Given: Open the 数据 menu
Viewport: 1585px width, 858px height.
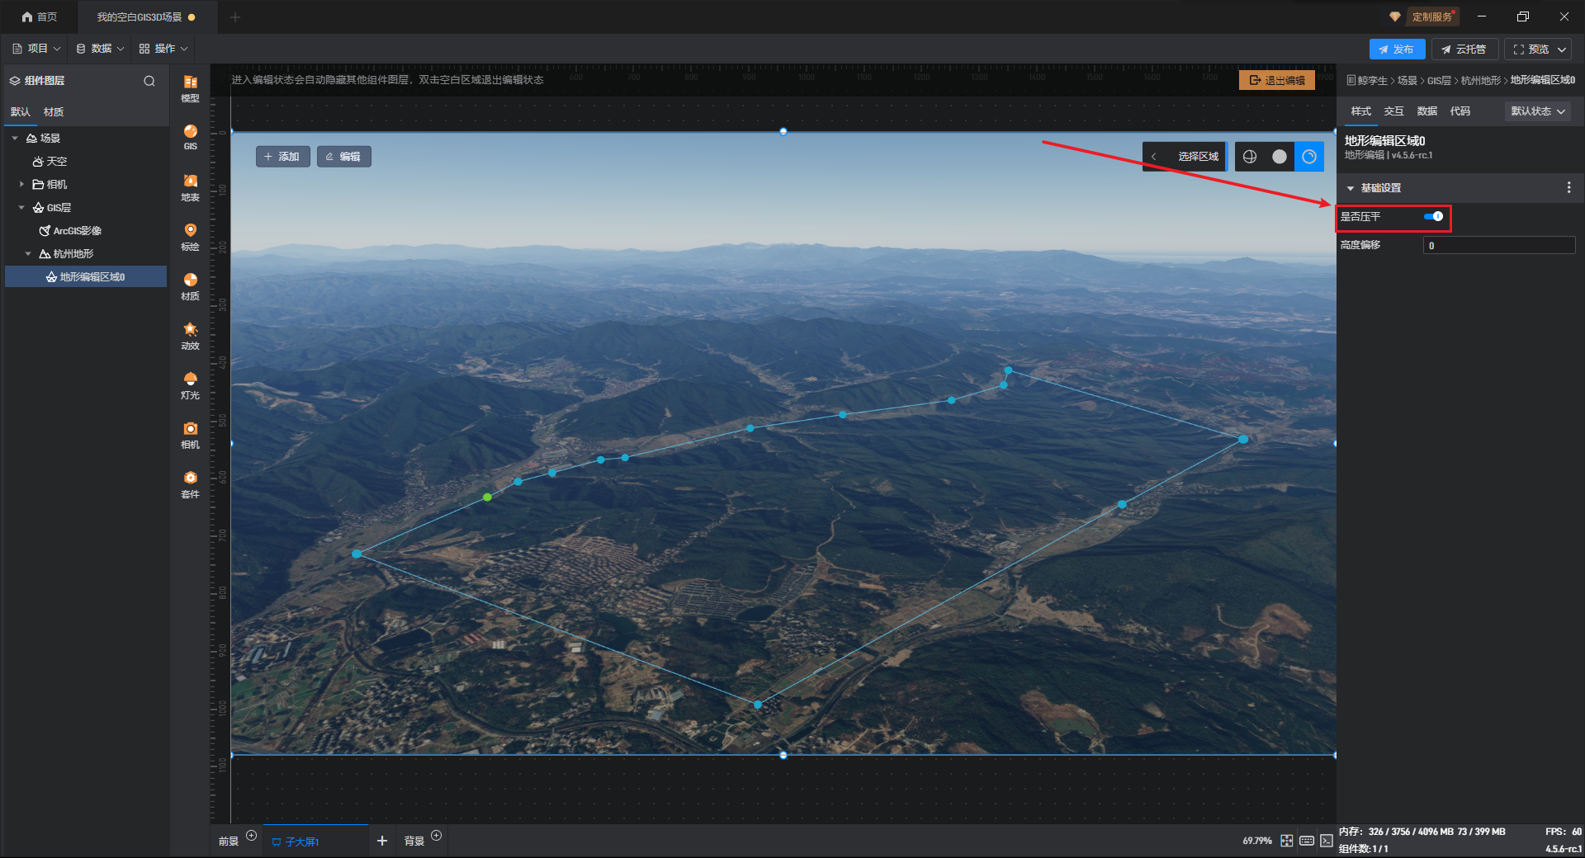Looking at the screenshot, I should point(100,49).
